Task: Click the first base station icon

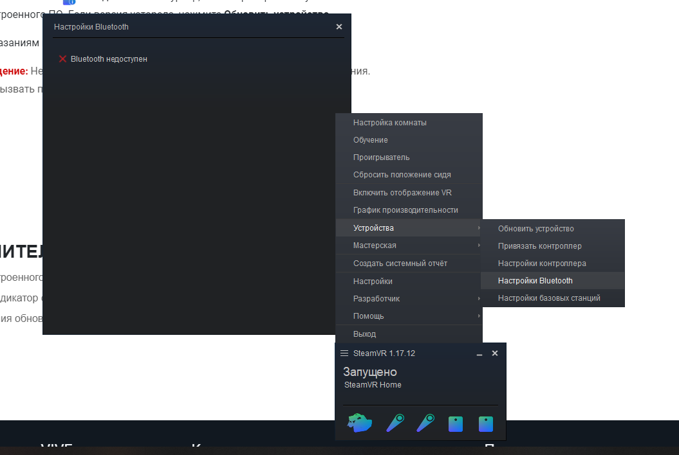Action: click(456, 424)
